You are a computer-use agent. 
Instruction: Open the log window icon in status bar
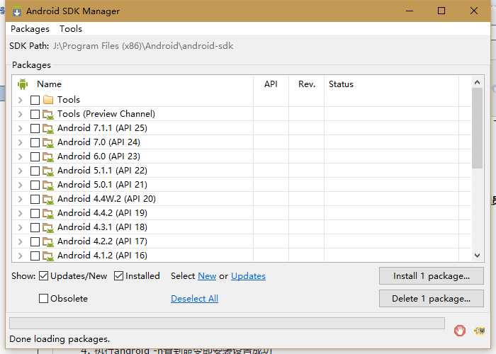479,331
